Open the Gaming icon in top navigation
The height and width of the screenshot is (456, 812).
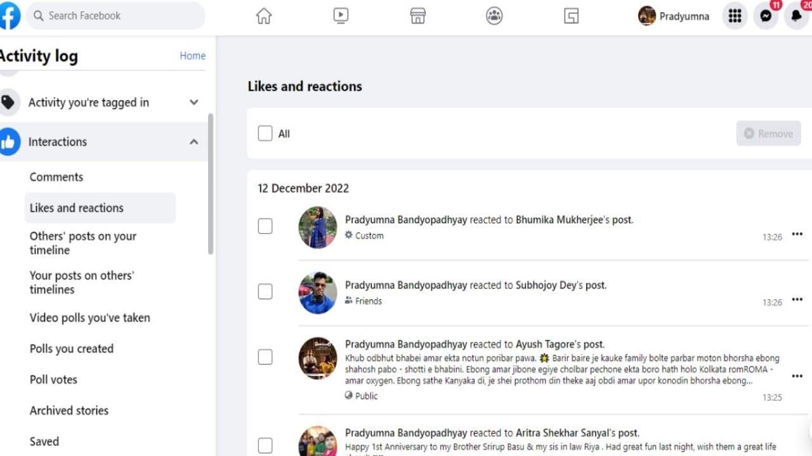click(x=571, y=16)
